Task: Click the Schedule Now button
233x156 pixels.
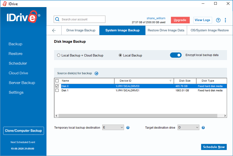Action: tap(214, 147)
